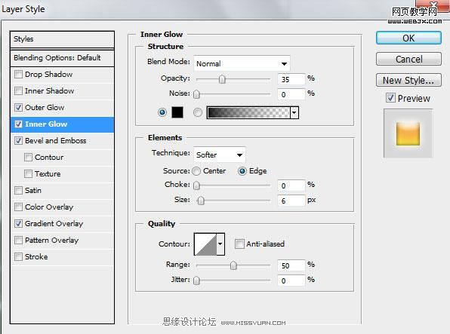The width and height of the screenshot is (450, 334).
Task: Open the Color Overlay settings row
Action: [x=62, y=207]
